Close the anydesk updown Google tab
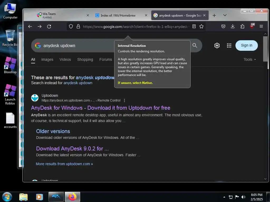Screen dimensions: 270x202 (204, 15)
